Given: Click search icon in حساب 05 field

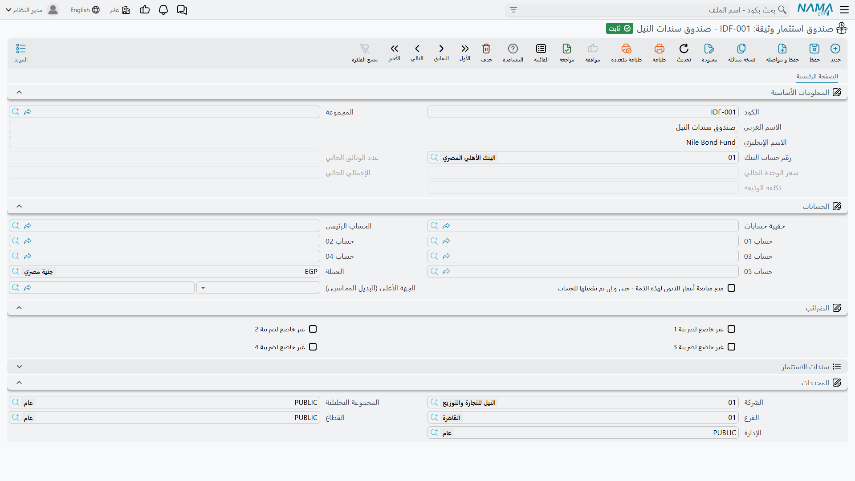Looking at the screenshot, I should 434,271.
